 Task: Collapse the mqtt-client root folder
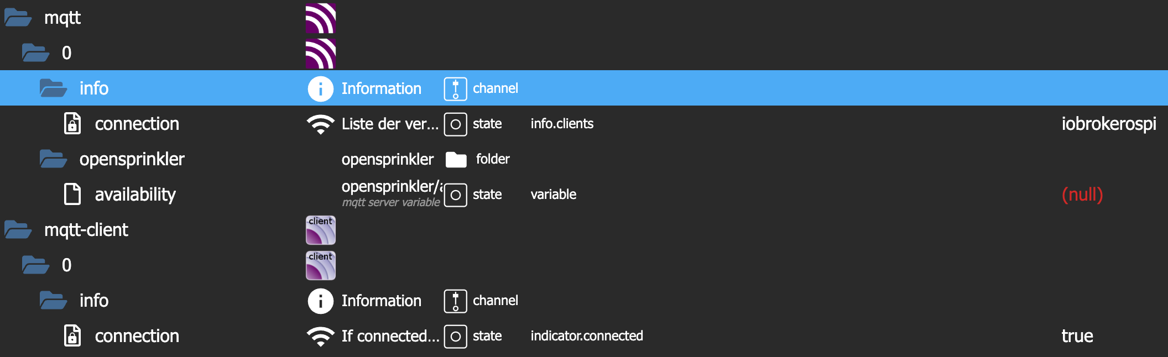[18, 230]
